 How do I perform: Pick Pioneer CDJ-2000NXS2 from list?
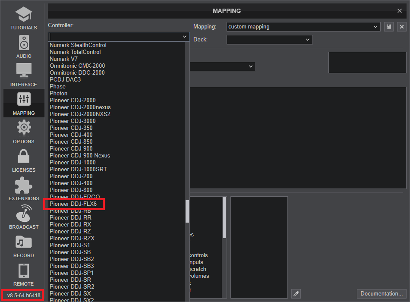coord(80,114)
